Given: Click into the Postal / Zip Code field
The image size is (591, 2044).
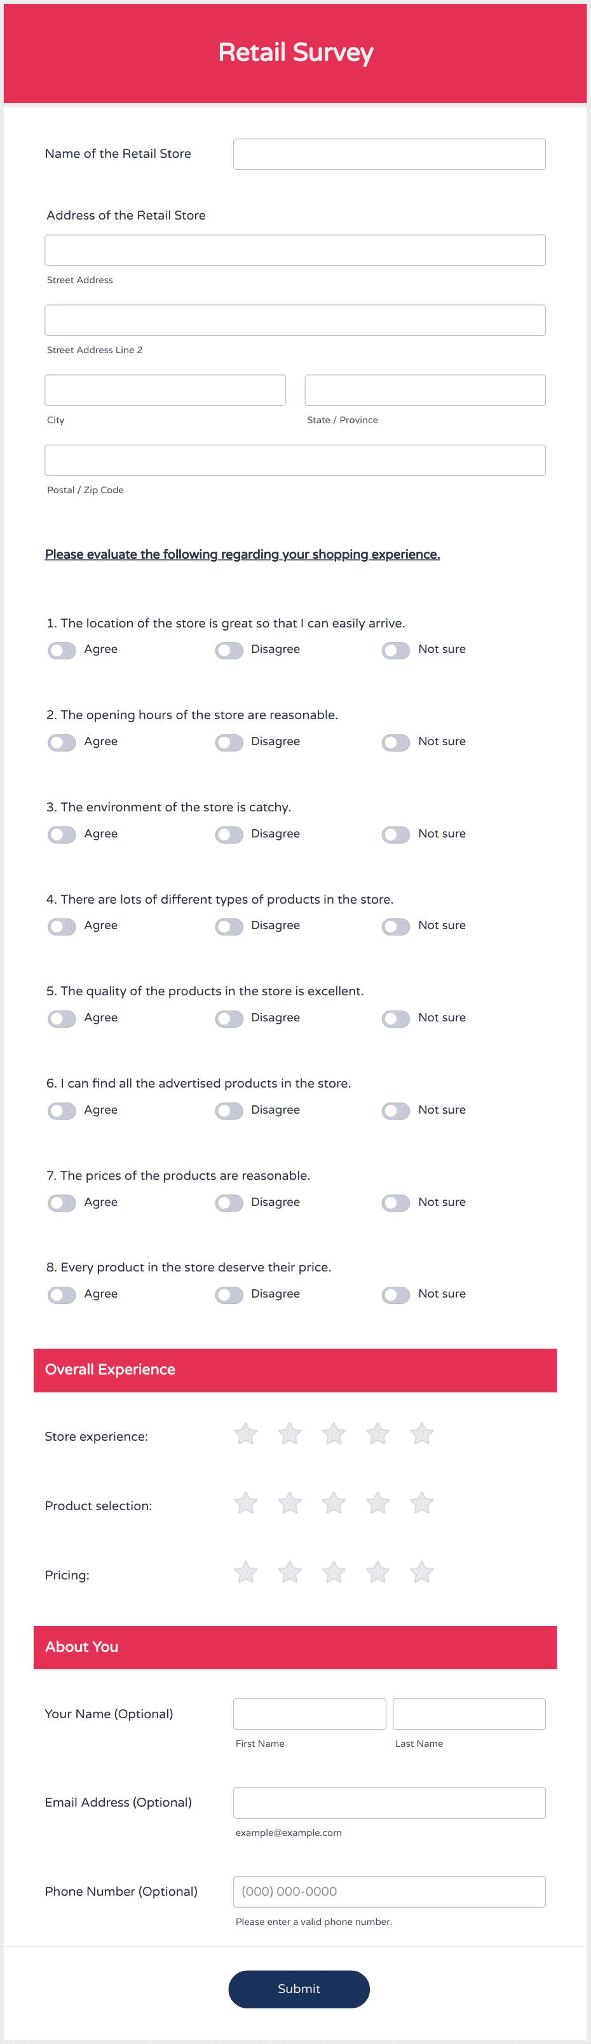Looking at the screenshot, I should tap(295, 460).
